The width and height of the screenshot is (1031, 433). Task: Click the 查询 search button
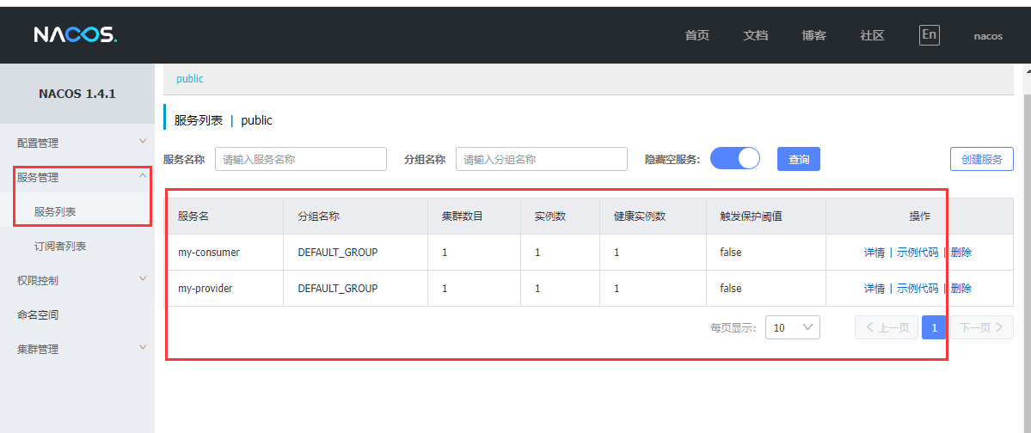(x=799, y=159)
